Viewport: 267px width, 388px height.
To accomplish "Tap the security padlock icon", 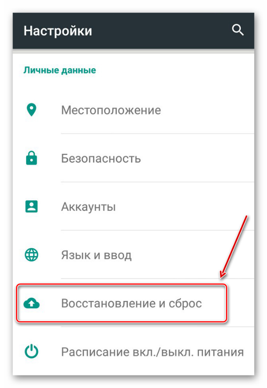I will [32, 158].
